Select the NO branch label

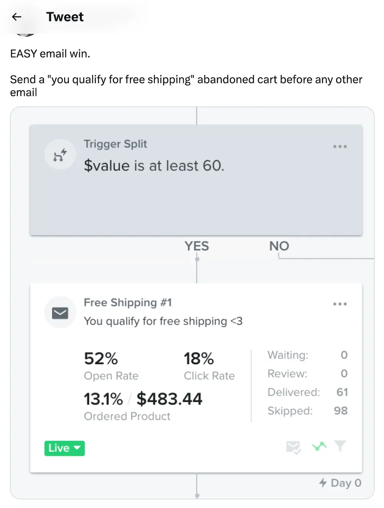(x=279, y=246)
